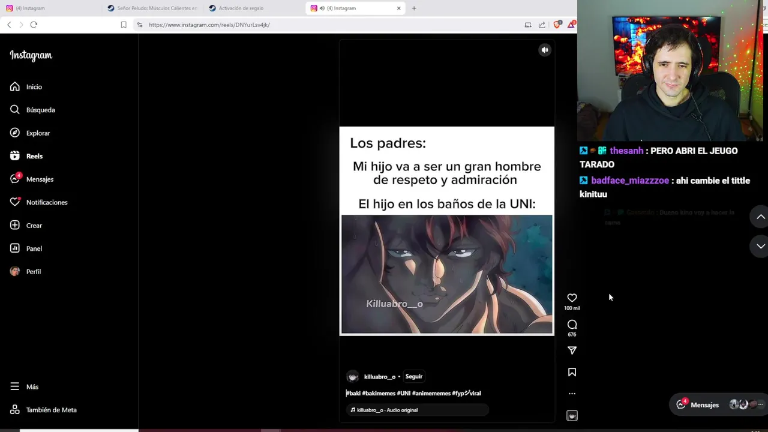Open Brave Shields lion icon
The height and width of the screenshot is (432, 768).
point(557,25)
